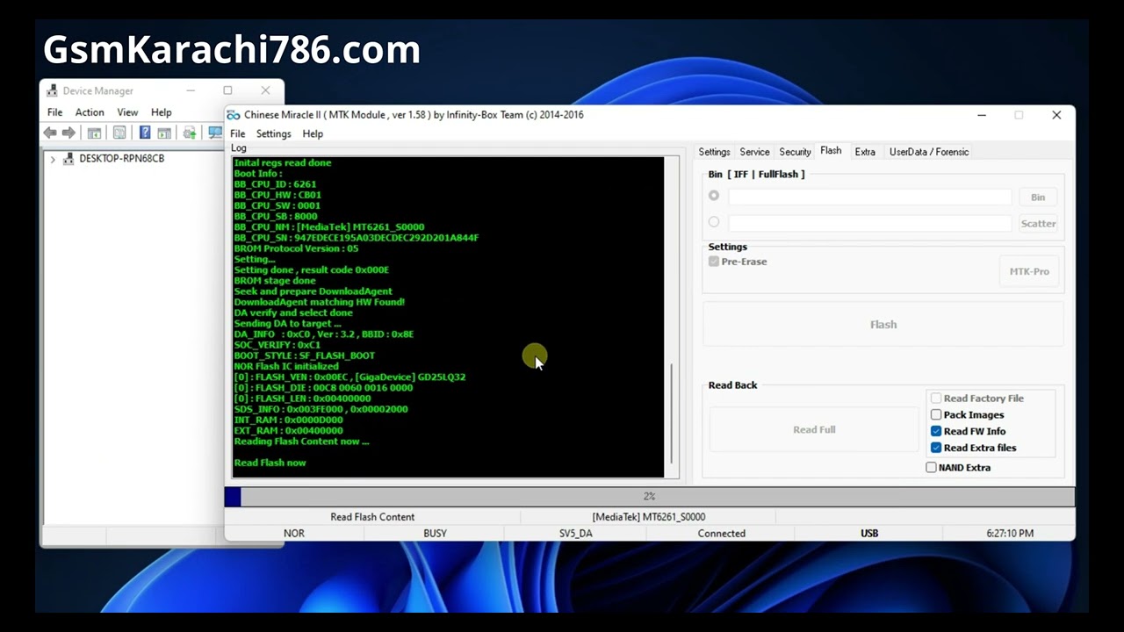Select the Flash tab

[x=831, y=151]
